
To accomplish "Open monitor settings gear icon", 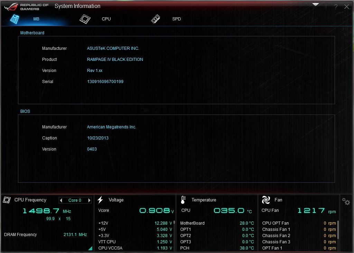I will click(346, 201).
